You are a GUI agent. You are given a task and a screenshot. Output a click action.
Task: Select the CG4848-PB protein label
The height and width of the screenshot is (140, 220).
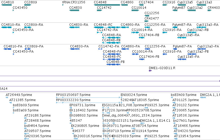click(x=116, y=62)
